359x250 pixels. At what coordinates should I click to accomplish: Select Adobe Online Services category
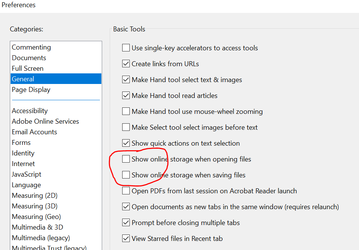click(x=45, y=121)
